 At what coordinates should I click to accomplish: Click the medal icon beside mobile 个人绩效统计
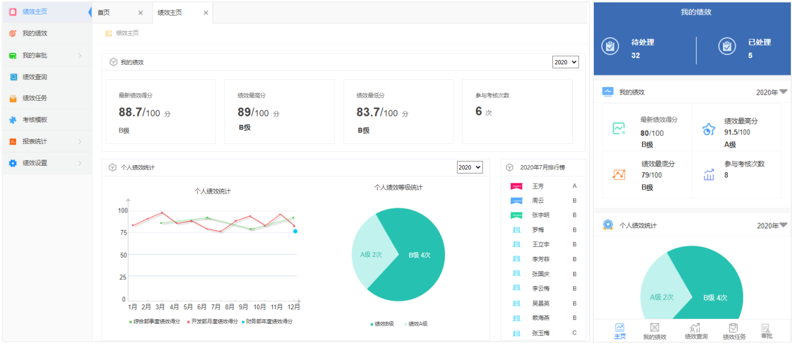(608, 225)
